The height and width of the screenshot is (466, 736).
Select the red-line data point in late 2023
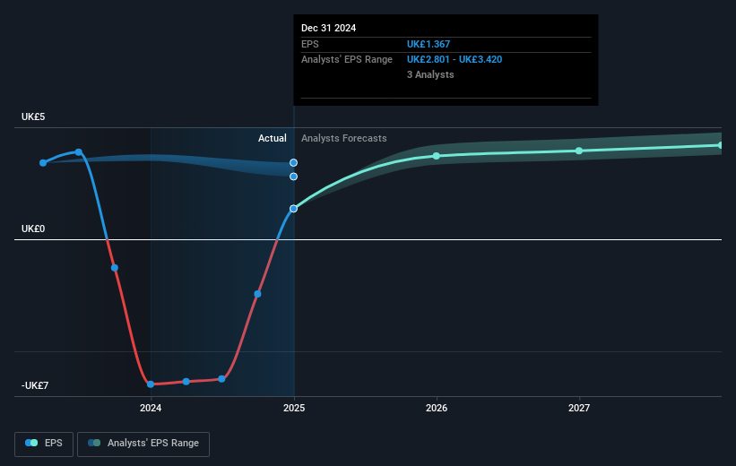coord(115,268)
